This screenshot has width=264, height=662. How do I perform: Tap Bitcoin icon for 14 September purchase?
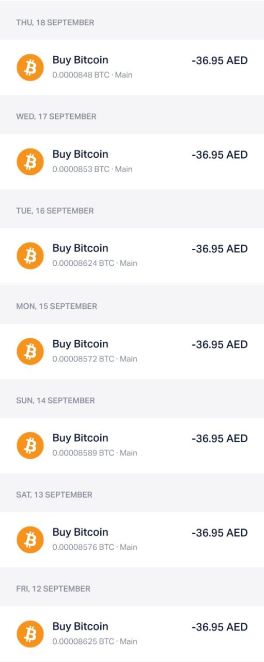coord(30,445)
